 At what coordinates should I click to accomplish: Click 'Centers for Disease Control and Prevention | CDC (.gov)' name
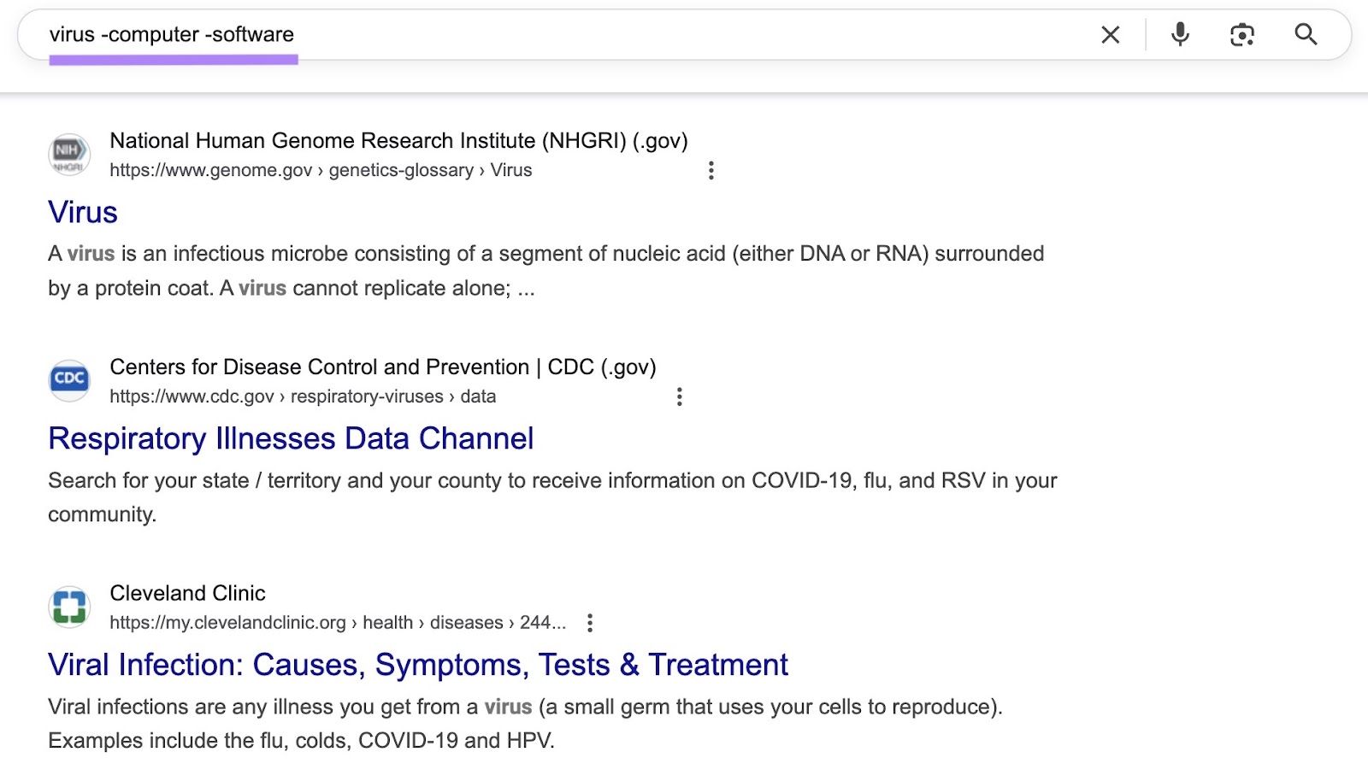coord(383,367)
